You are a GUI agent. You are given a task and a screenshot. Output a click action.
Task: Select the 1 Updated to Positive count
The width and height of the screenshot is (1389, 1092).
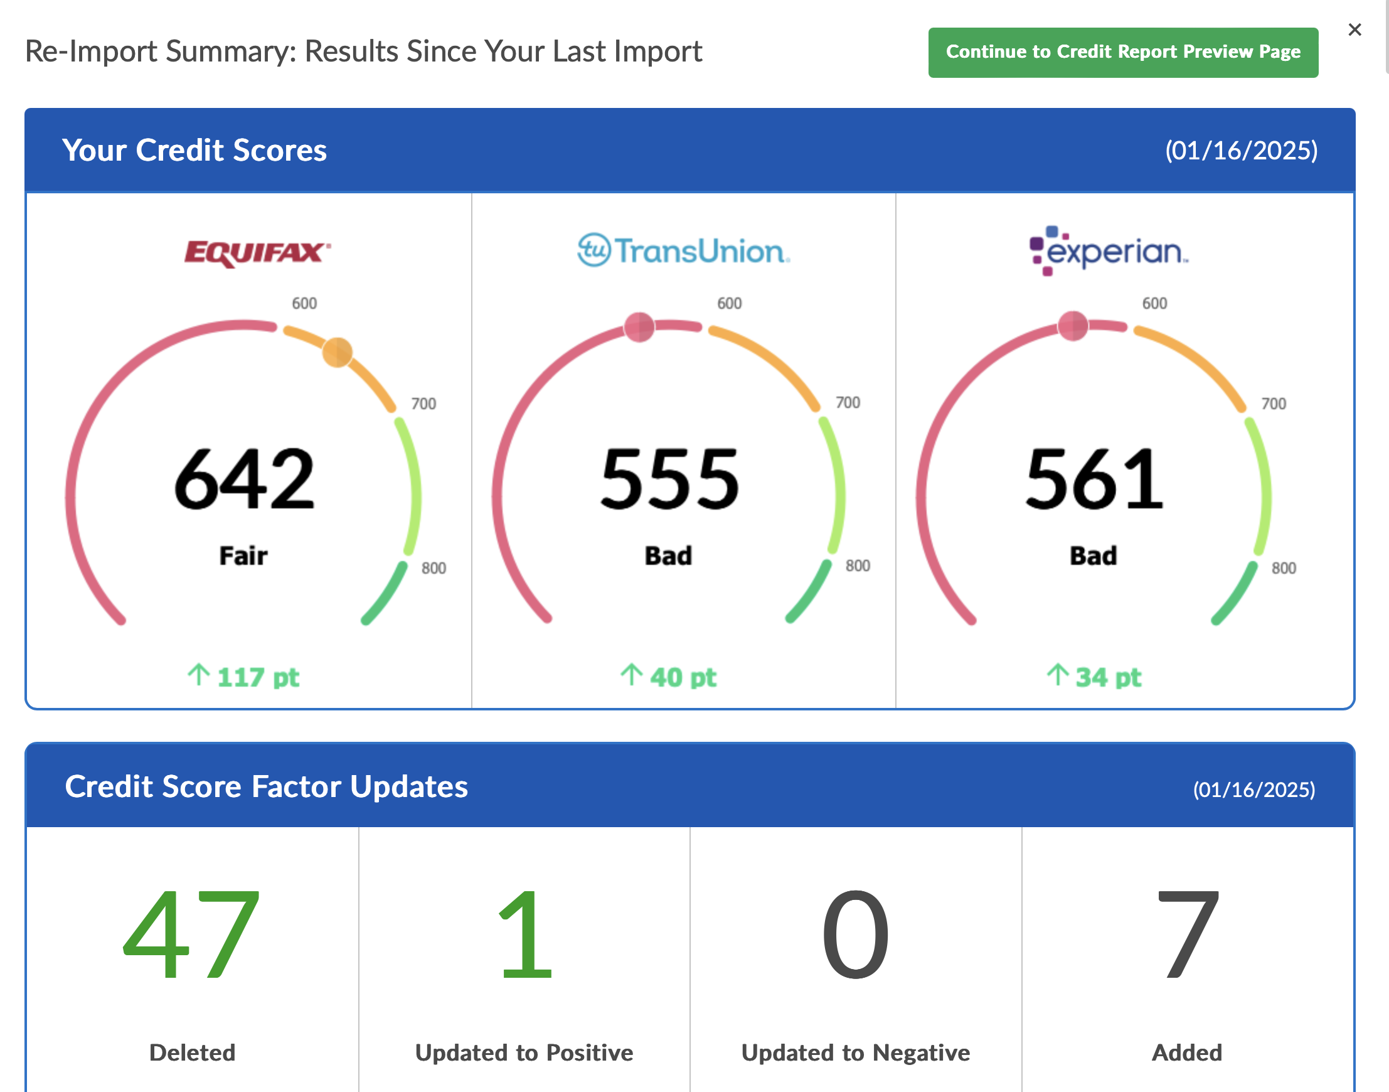(524, 934)
